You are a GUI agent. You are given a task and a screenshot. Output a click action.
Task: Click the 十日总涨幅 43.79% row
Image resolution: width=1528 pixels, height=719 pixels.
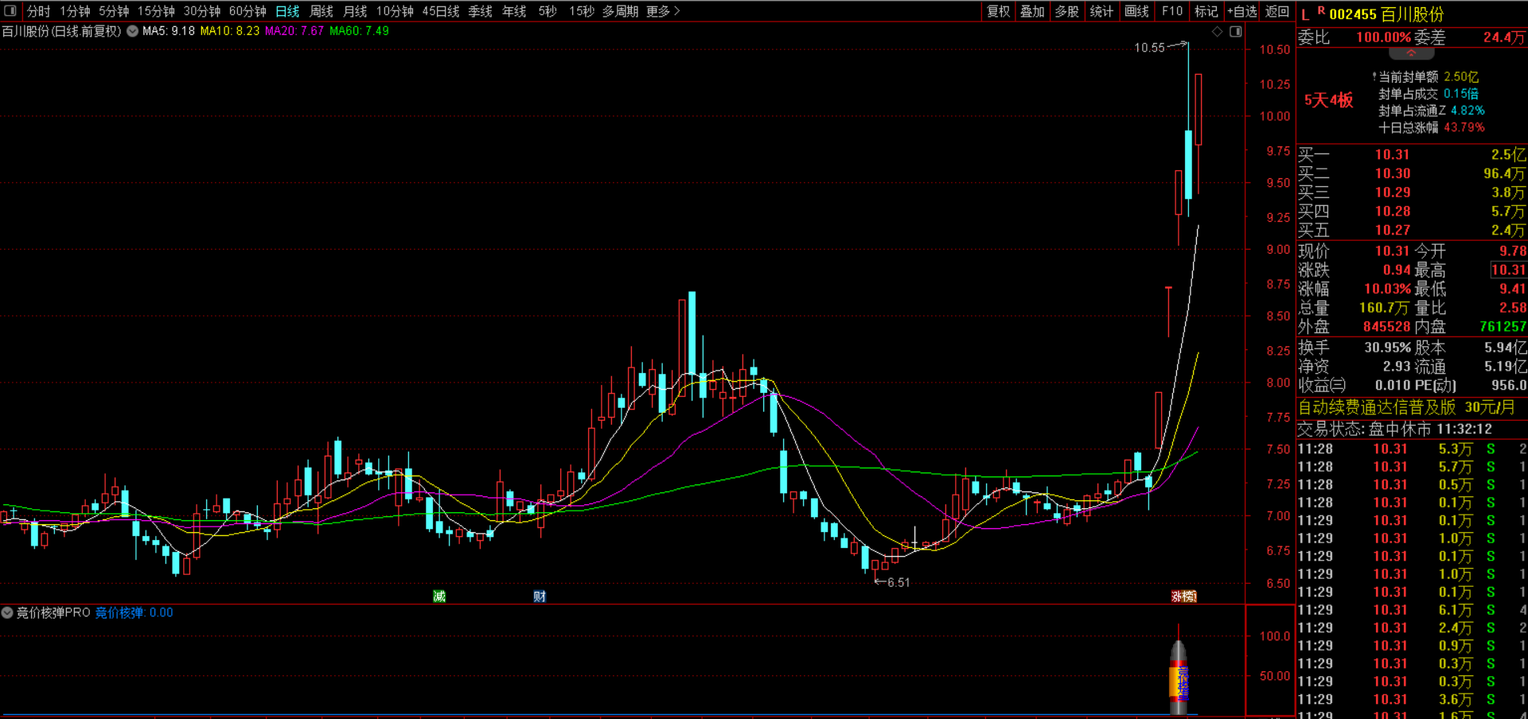[x=1432, y=127]
